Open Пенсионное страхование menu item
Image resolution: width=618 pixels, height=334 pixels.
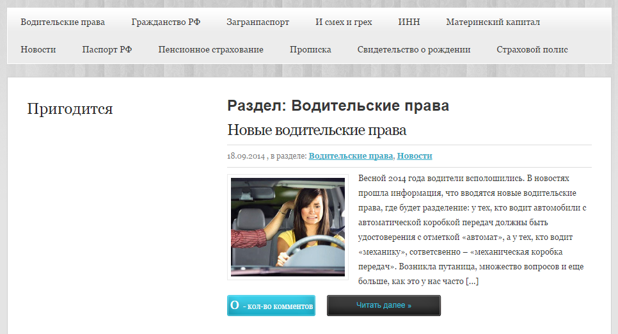tap(211, 50)
